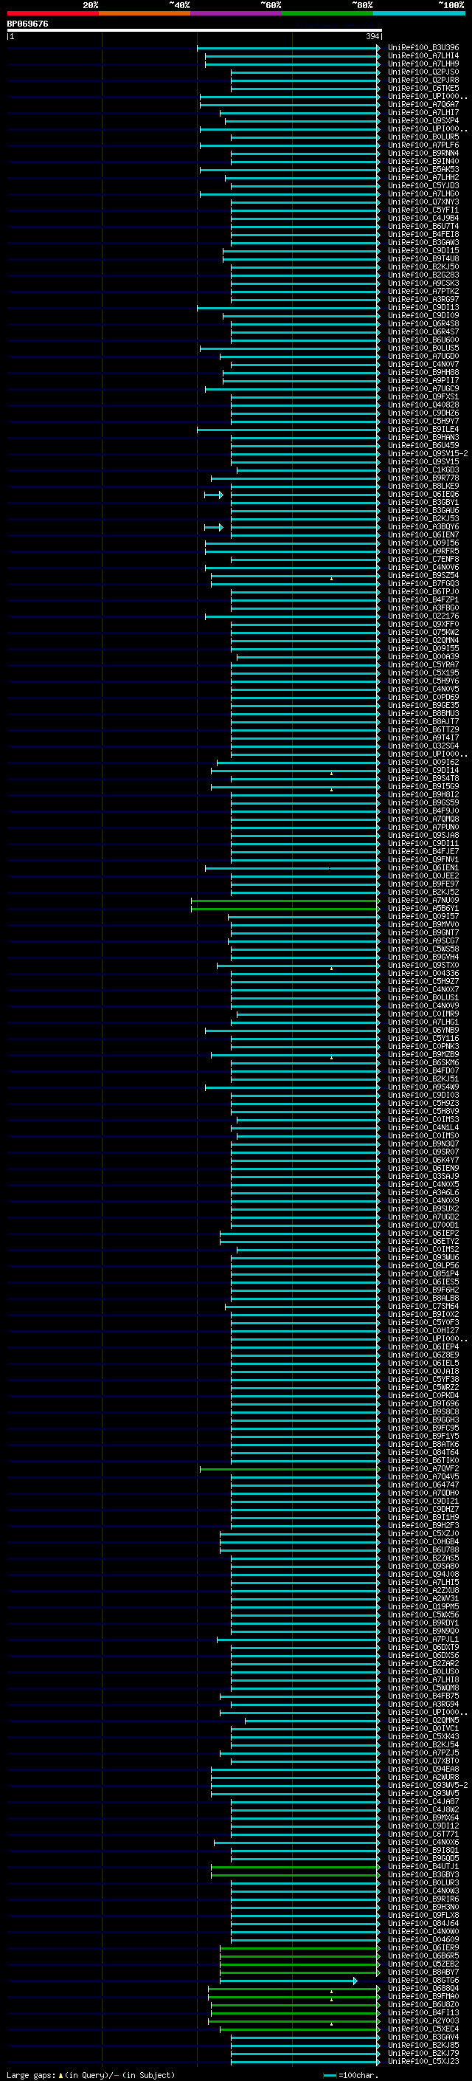Select hit UniRef100_Q9FLX8
The image size is (472, 2081).
423,1916
